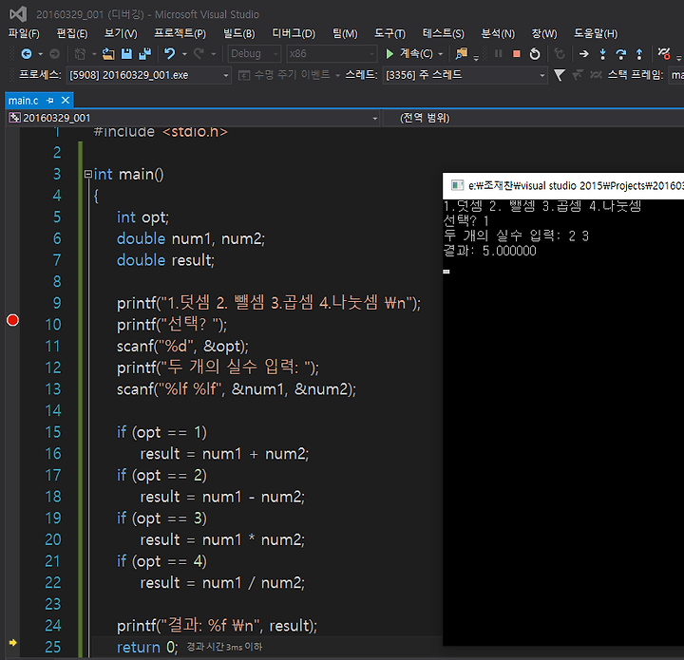Image resolution: width=684 pixels, height=660 pixels.
Task: Click the Step Out icon
Action: [x=639, y=53]
